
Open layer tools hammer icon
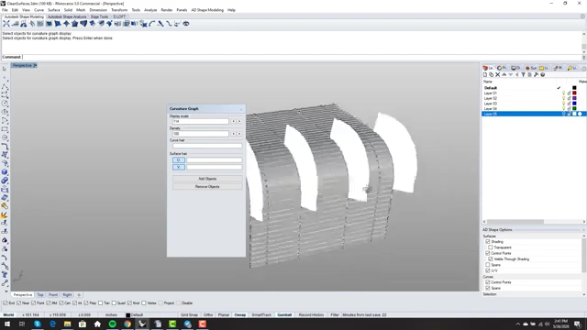pyautogui.click(x=536, y=75)
